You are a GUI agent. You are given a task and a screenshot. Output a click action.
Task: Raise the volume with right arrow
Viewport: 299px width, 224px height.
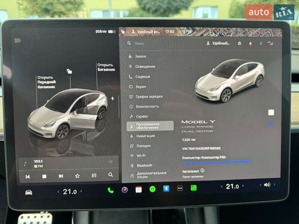tap(275, 184)
